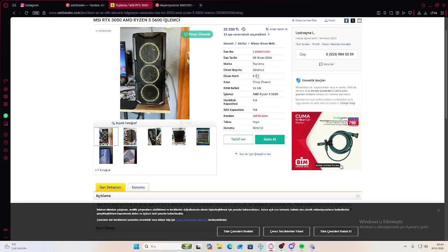
Task: Open the BİM garden hose advertisement
Action: [x=327, y=141]
